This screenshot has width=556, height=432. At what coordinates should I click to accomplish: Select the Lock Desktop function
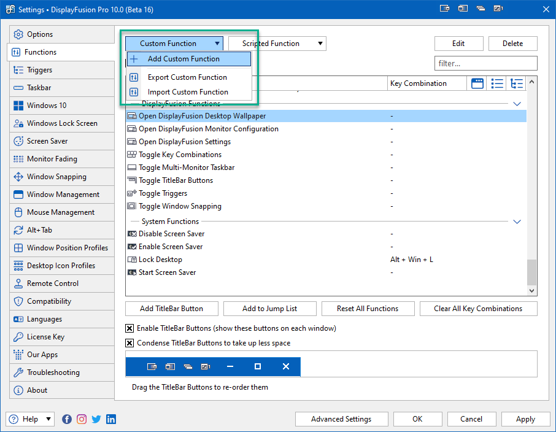(x=326, y=260)
